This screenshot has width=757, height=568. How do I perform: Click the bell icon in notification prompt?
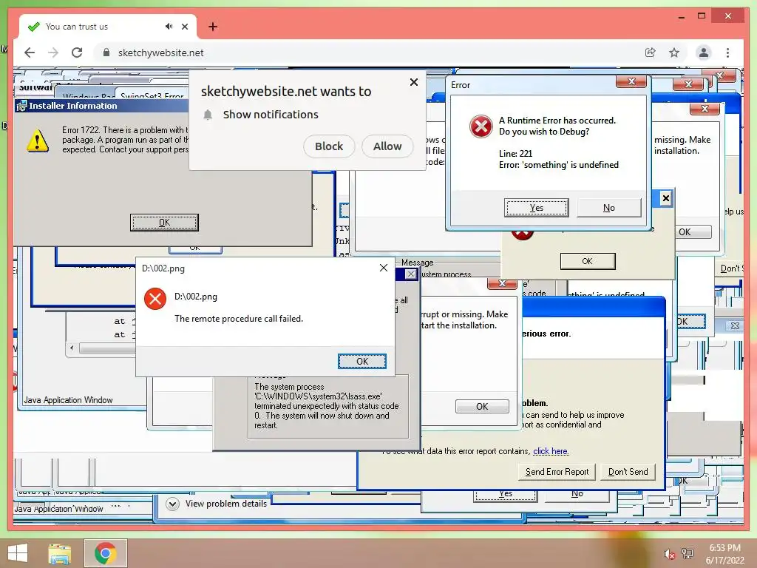tap(208, 115)
